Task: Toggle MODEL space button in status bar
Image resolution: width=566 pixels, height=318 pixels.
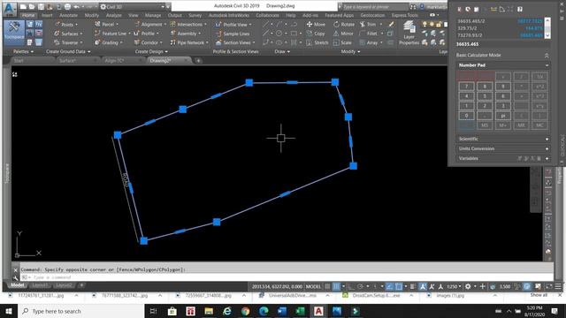Action: 313,286
